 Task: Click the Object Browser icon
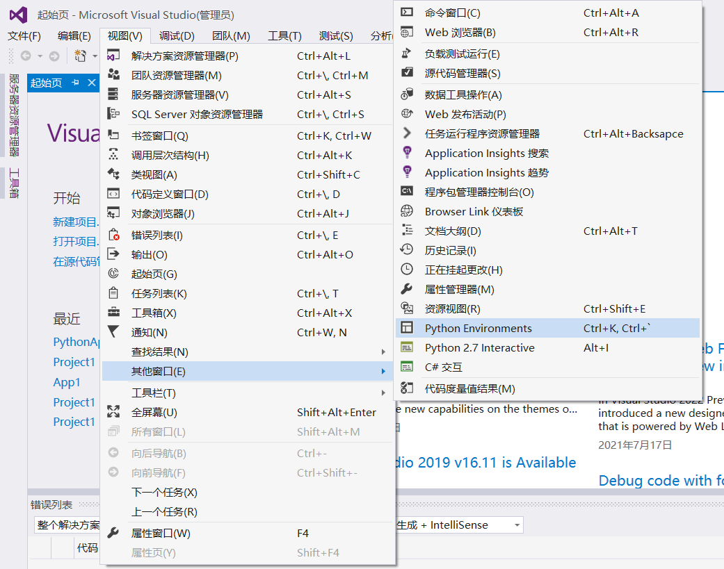(113, 213)
